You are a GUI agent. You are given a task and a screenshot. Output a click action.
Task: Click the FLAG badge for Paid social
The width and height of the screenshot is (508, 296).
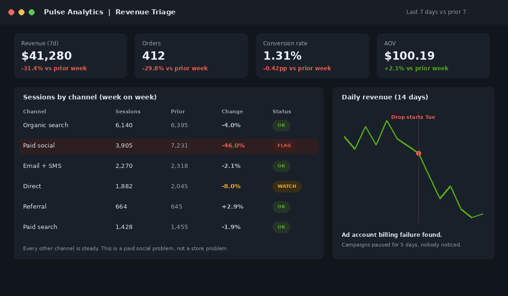click(x=284, y=146)
